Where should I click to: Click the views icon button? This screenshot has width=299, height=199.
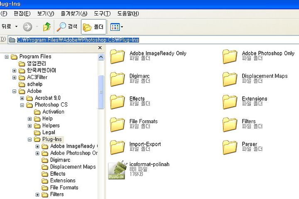click(115, 27)
